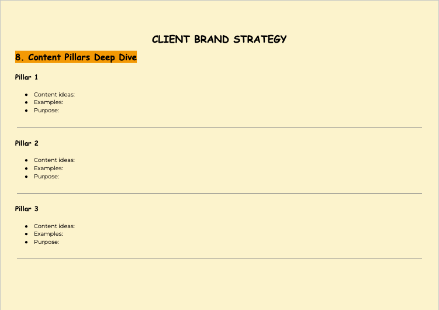Image resolution: width=439 pixels, height=310 pixels.
Task: Click the CLIENT BRAND STRATEGY title
Action: (219, 39)
